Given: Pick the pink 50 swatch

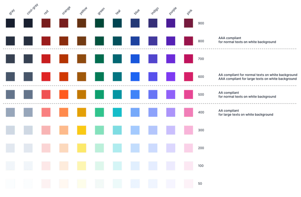Looking at the screenshot, I should [189, 184].
